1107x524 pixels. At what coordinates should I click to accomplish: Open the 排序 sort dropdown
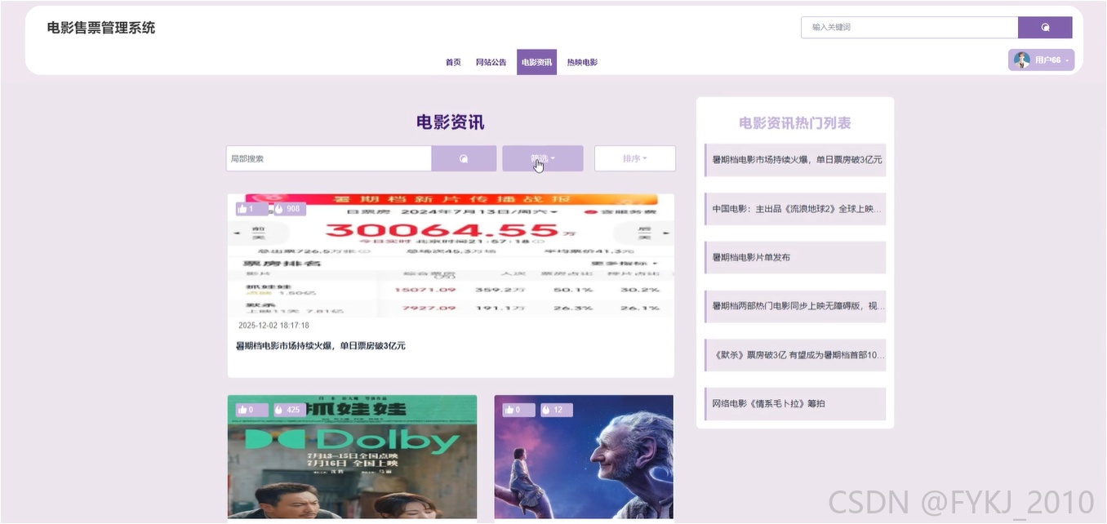click(x=635, y=158)
